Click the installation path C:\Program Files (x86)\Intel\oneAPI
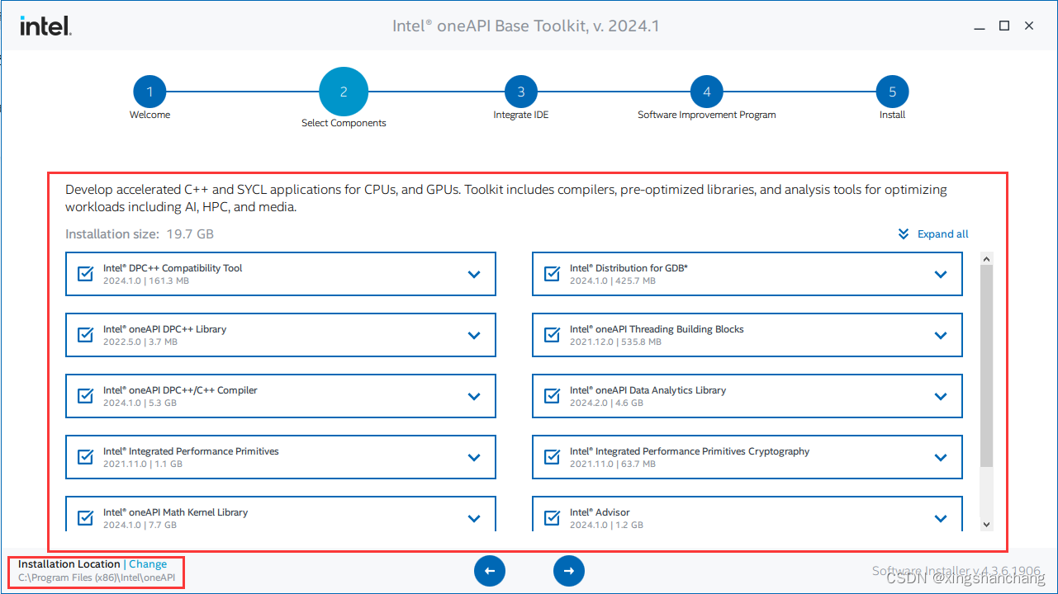The image size is (1058, 594). point(97,577)
